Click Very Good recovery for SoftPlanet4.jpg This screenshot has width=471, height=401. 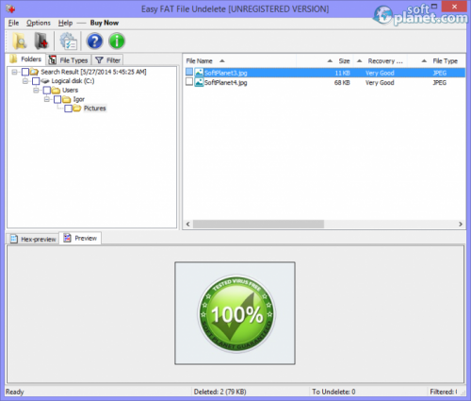tap(380, 83)
